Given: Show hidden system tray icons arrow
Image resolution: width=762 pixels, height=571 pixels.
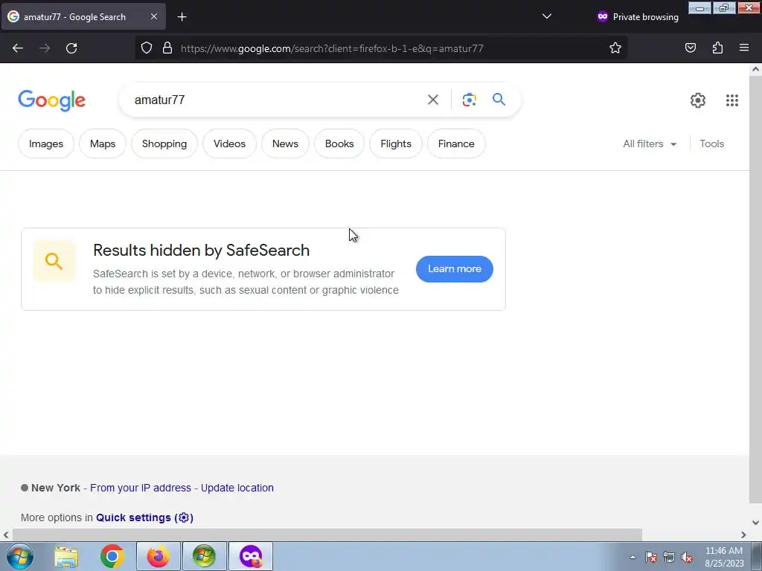Looking at the screenshot, I should (633, 557).
